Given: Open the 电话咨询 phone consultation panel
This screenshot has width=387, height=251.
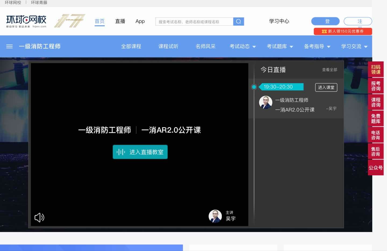Looking at the screenshot, I should (x=376, y=135).
